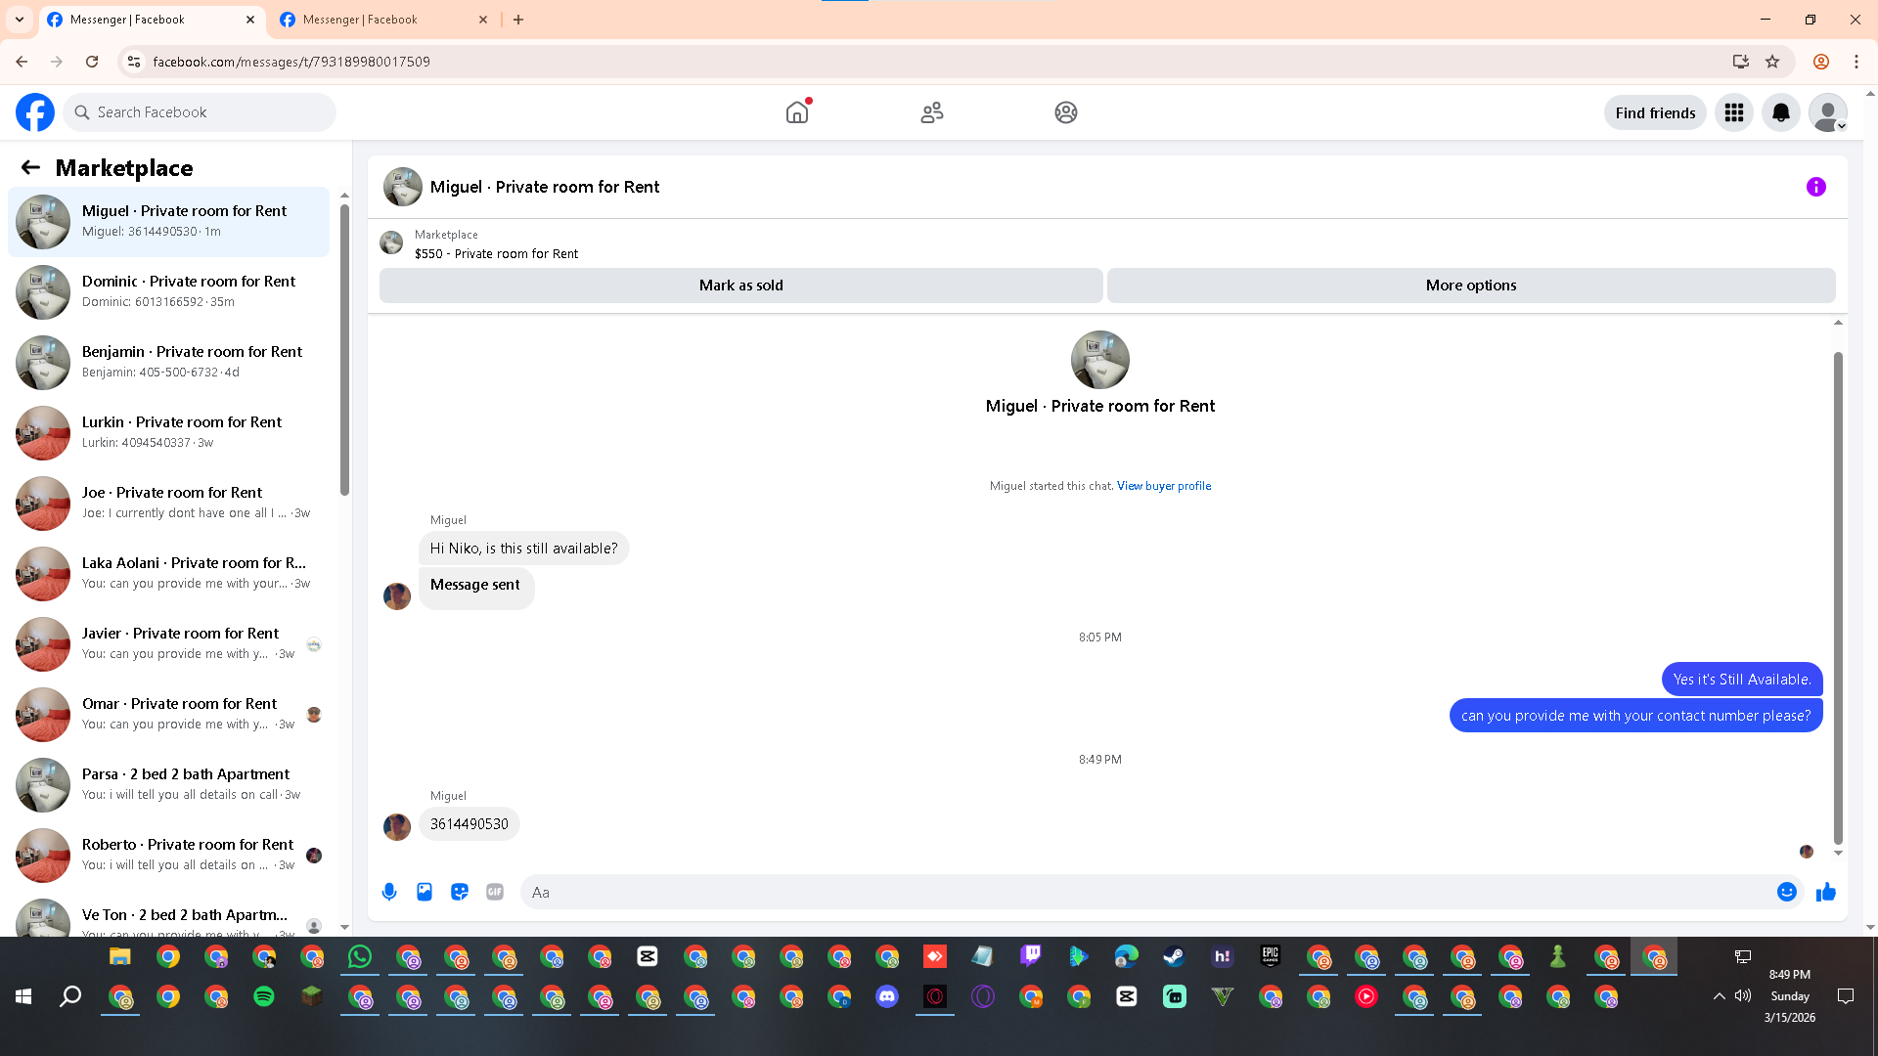Viewport: 1878px width, 1056px height.
Task: Go back one page in the browser
Action: [22, 62]
